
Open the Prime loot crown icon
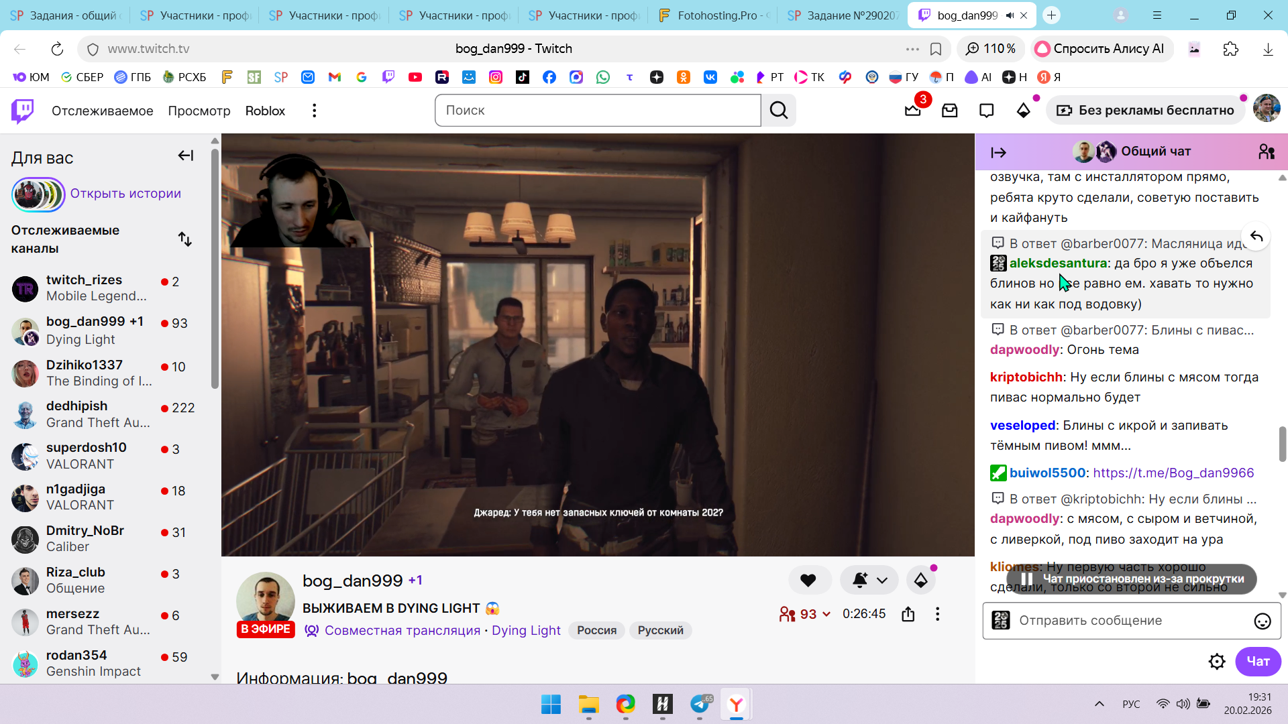(x=913, y=111)
